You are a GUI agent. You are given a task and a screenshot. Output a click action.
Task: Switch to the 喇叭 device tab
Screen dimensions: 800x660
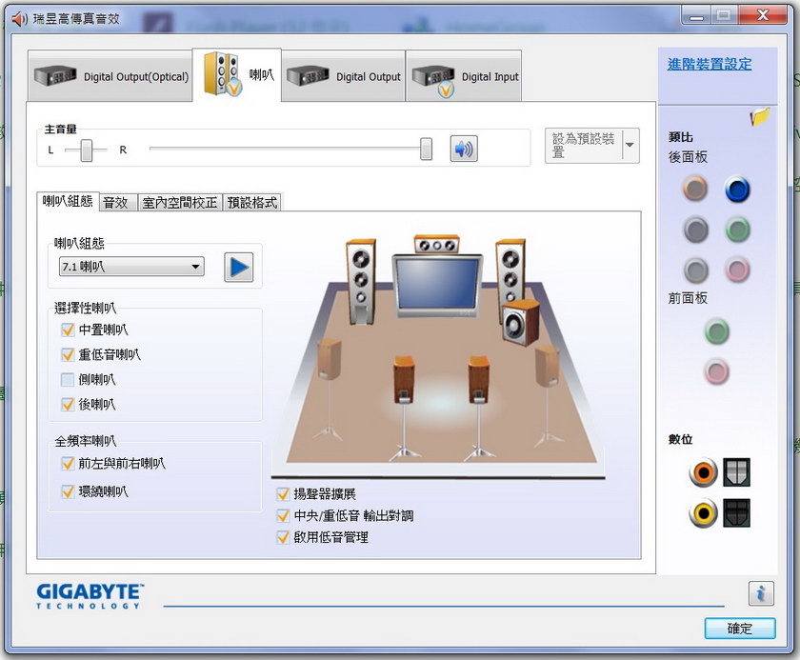point(237,75)
